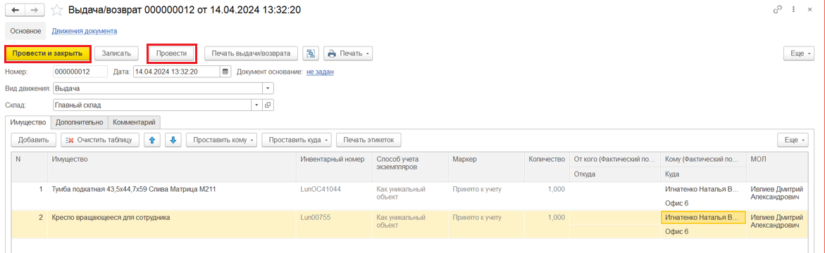Click inventory number LunOC41044
Viewport: 825px width, 253px height.
[321, 189]
